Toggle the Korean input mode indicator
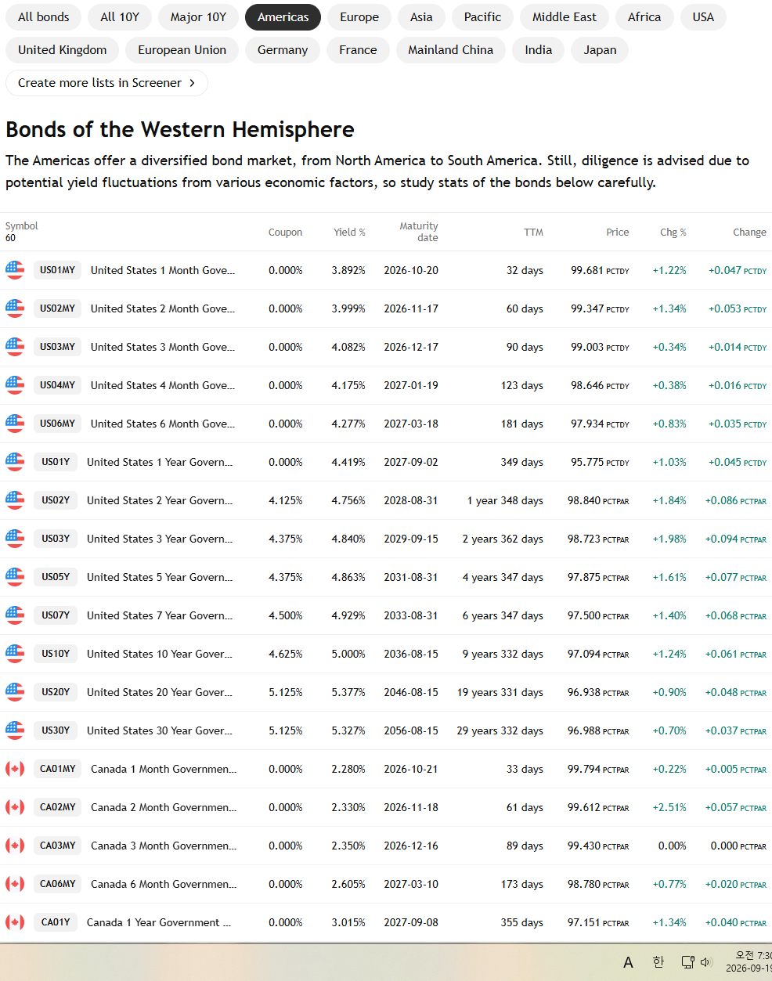Image resolution: width=772 pixels, height=981 pixels. (658, 962)
